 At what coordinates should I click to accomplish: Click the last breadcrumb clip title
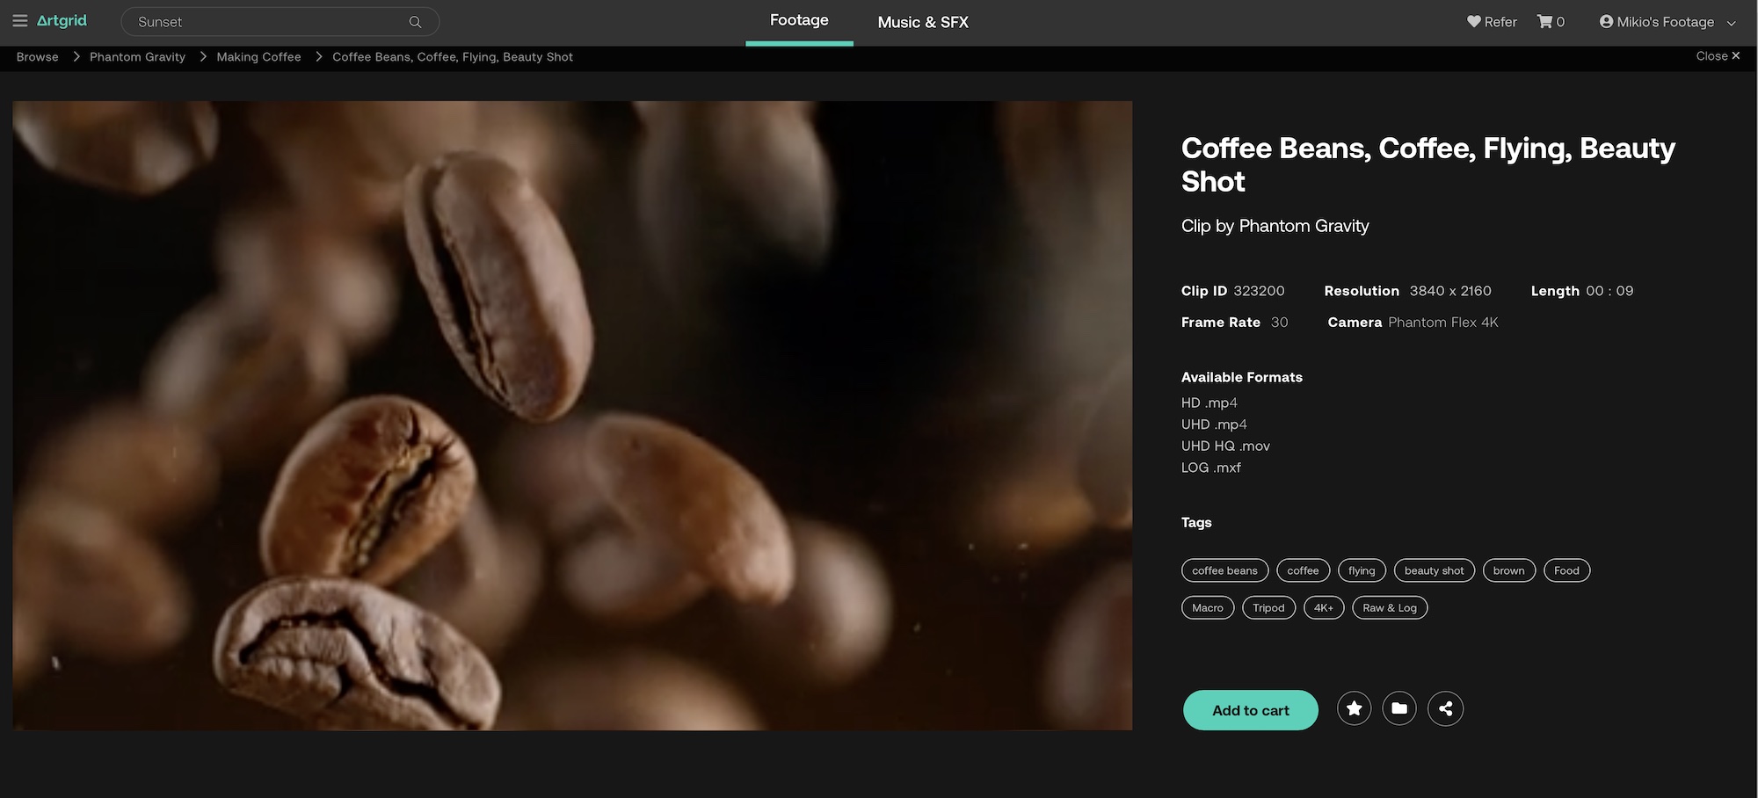coord(453,57)
